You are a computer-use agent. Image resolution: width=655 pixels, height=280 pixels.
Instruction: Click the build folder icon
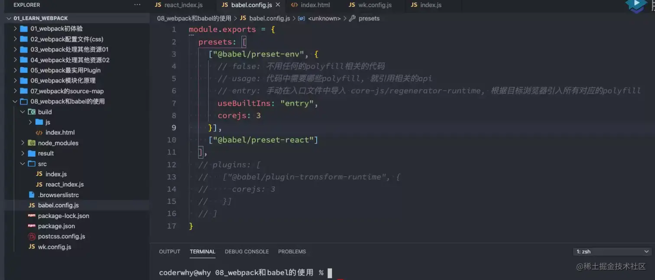[x=31, y=112]
